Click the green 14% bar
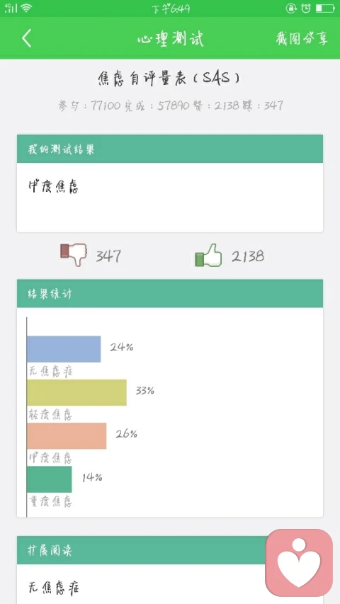This screenshot has height=604, width=340. point(50,479)
